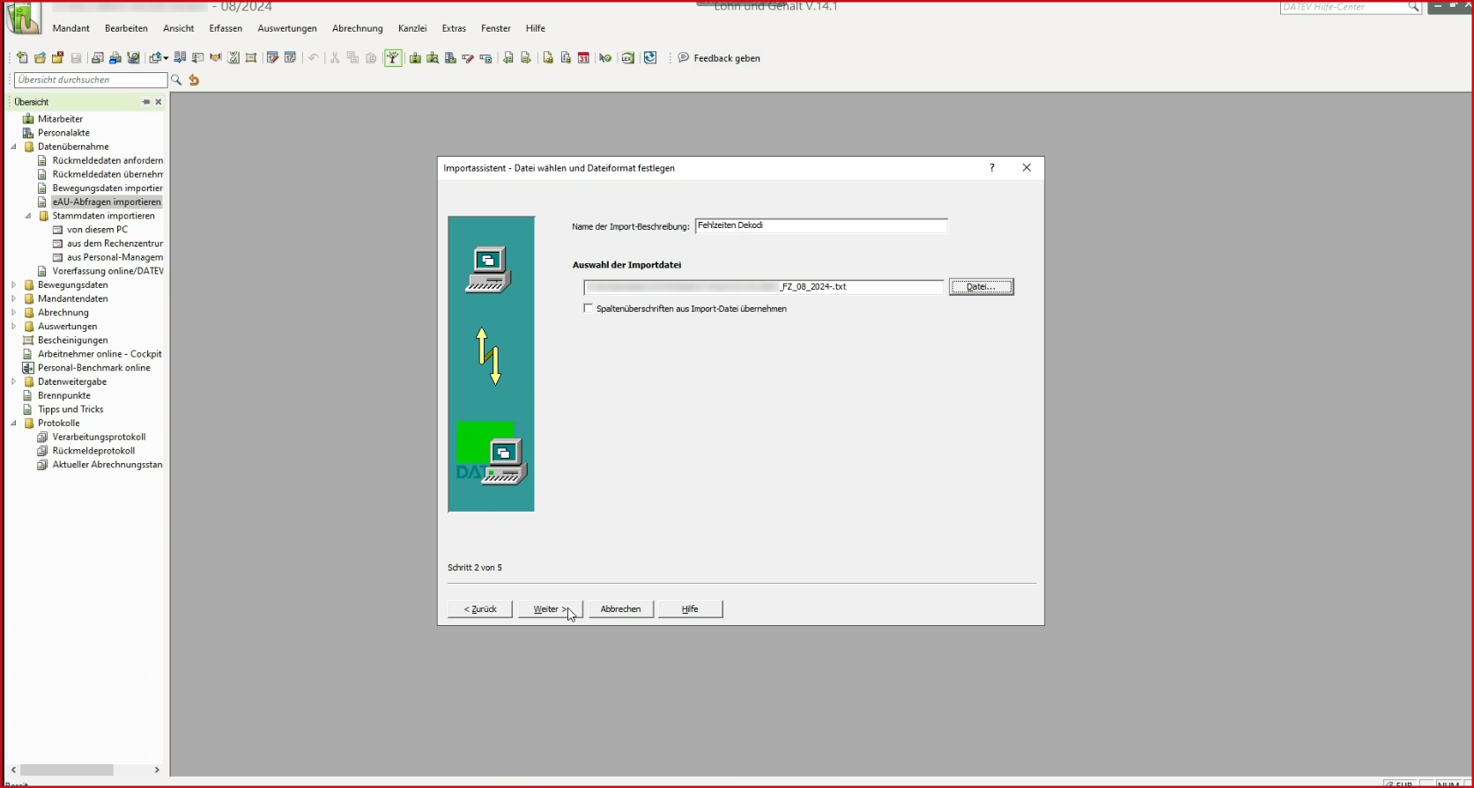
Task: Click the Feedback geben speech bubble
Action: click(684, 58)
